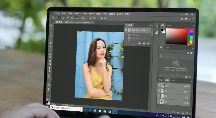Toggle history brush source on snapshot row
The image size is (216, 118).
(126, 30)
